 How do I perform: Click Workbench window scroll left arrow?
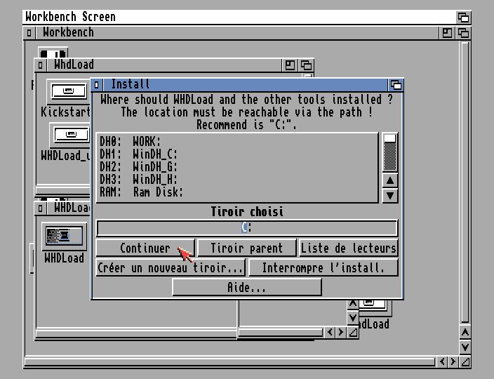[x=442, y=361]
